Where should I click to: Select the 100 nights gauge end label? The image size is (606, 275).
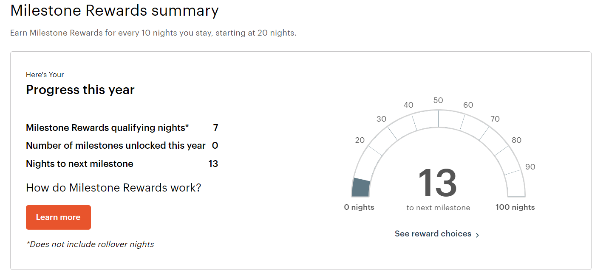click(x=515, y=207)
